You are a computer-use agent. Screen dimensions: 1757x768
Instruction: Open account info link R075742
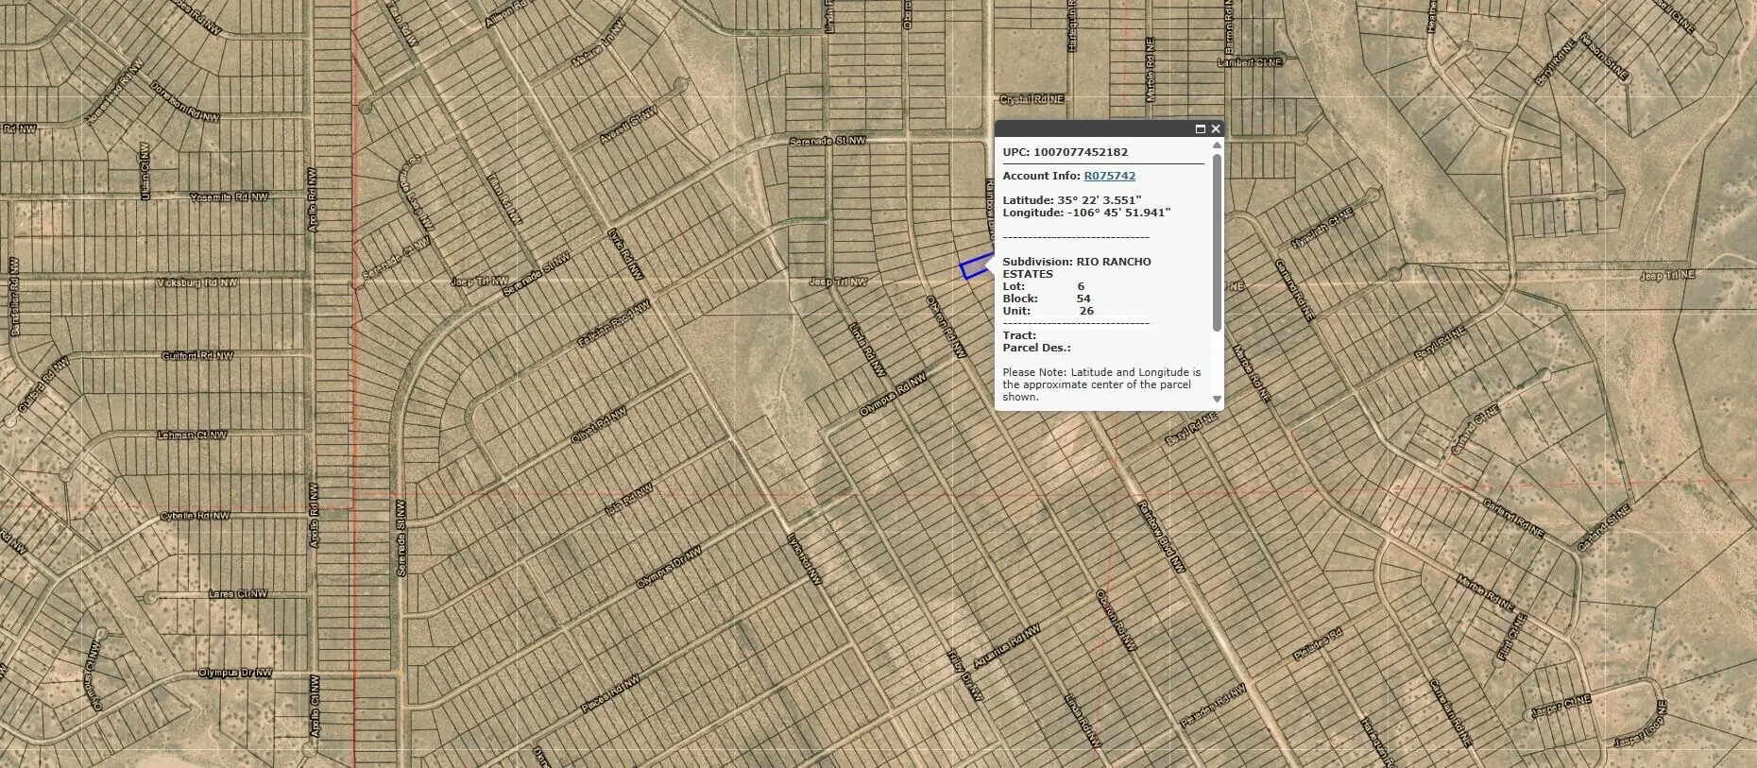[1109, 176]
